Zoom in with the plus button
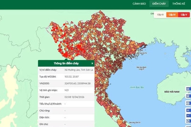This screenshot has height=127, width=191. [188, 110]
